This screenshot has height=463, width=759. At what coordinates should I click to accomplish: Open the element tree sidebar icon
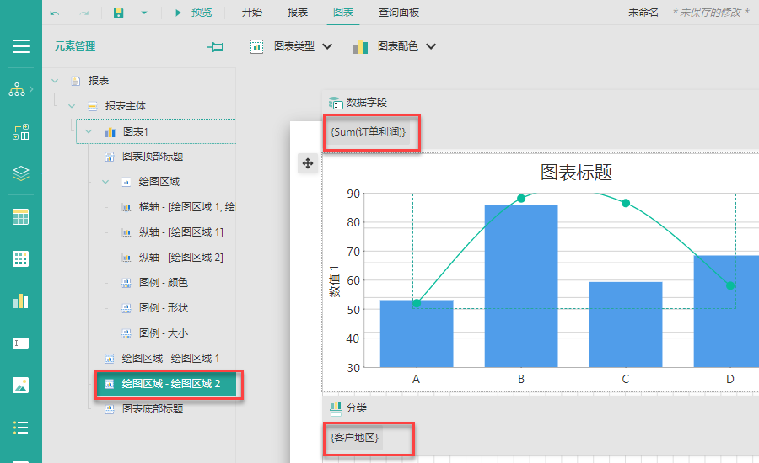tap(17, 89)
